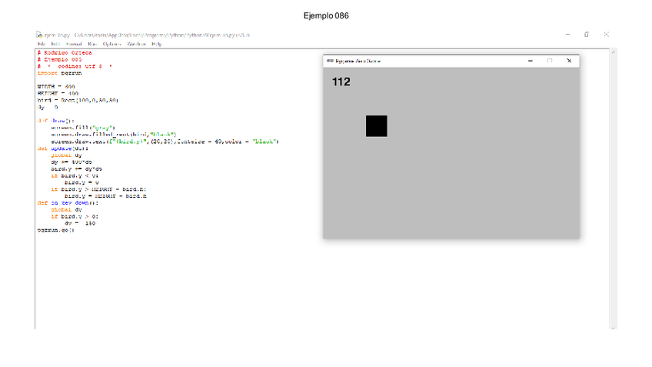This screenshot has width=652, height=367.
Task: Click the 112 counter in the game window
Action: coord(341,82)
